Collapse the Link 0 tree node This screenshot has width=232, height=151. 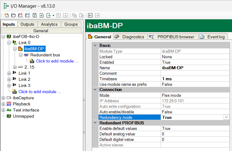pyautogui.click(x=9, y=43)
